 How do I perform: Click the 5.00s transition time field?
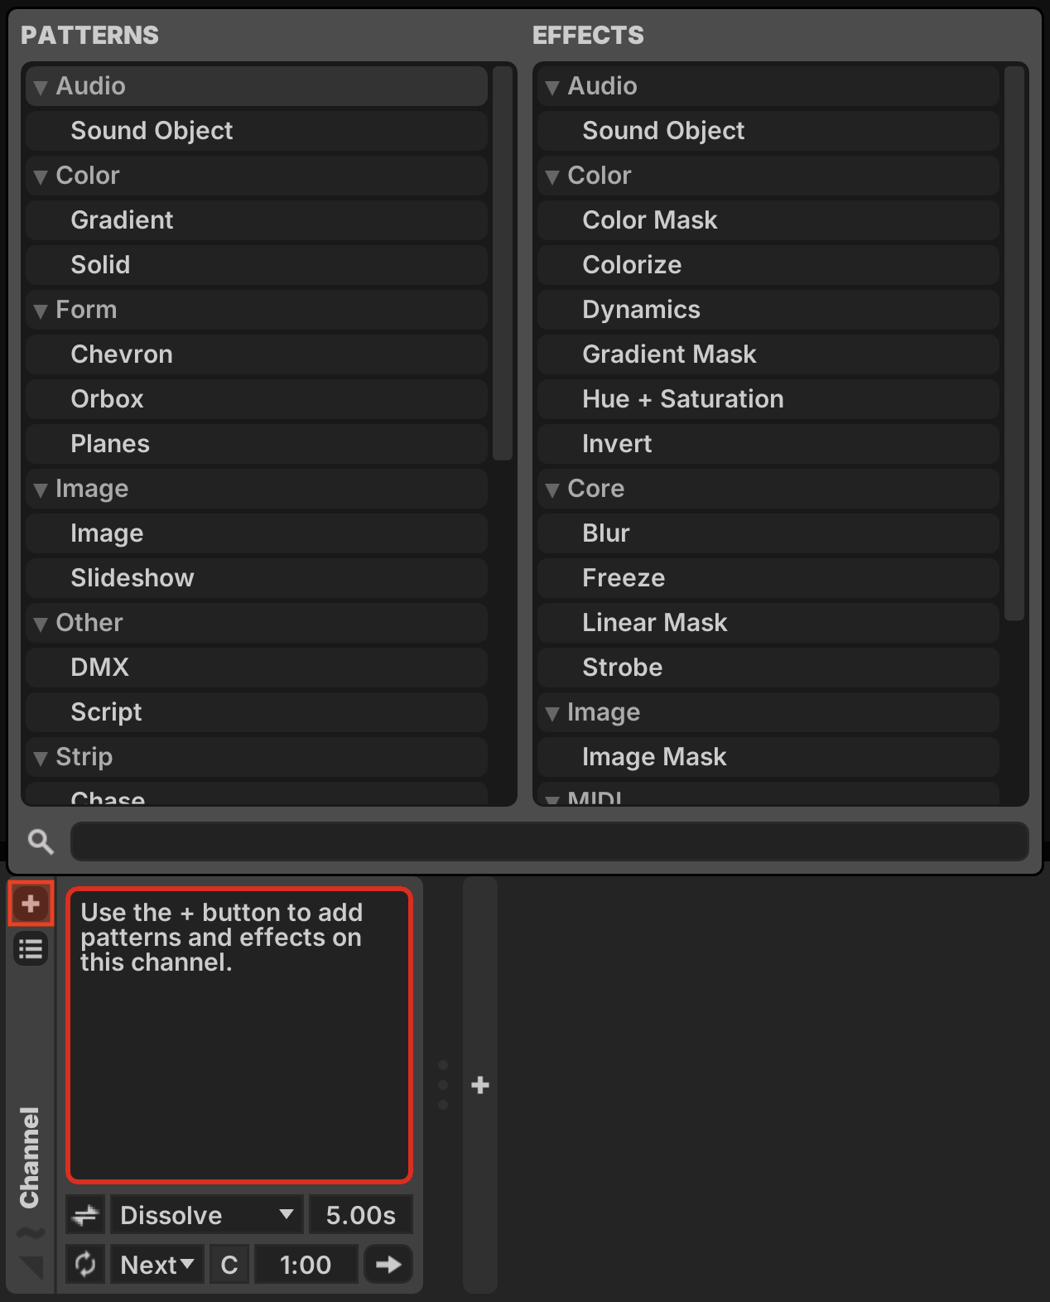[360, 1215]
